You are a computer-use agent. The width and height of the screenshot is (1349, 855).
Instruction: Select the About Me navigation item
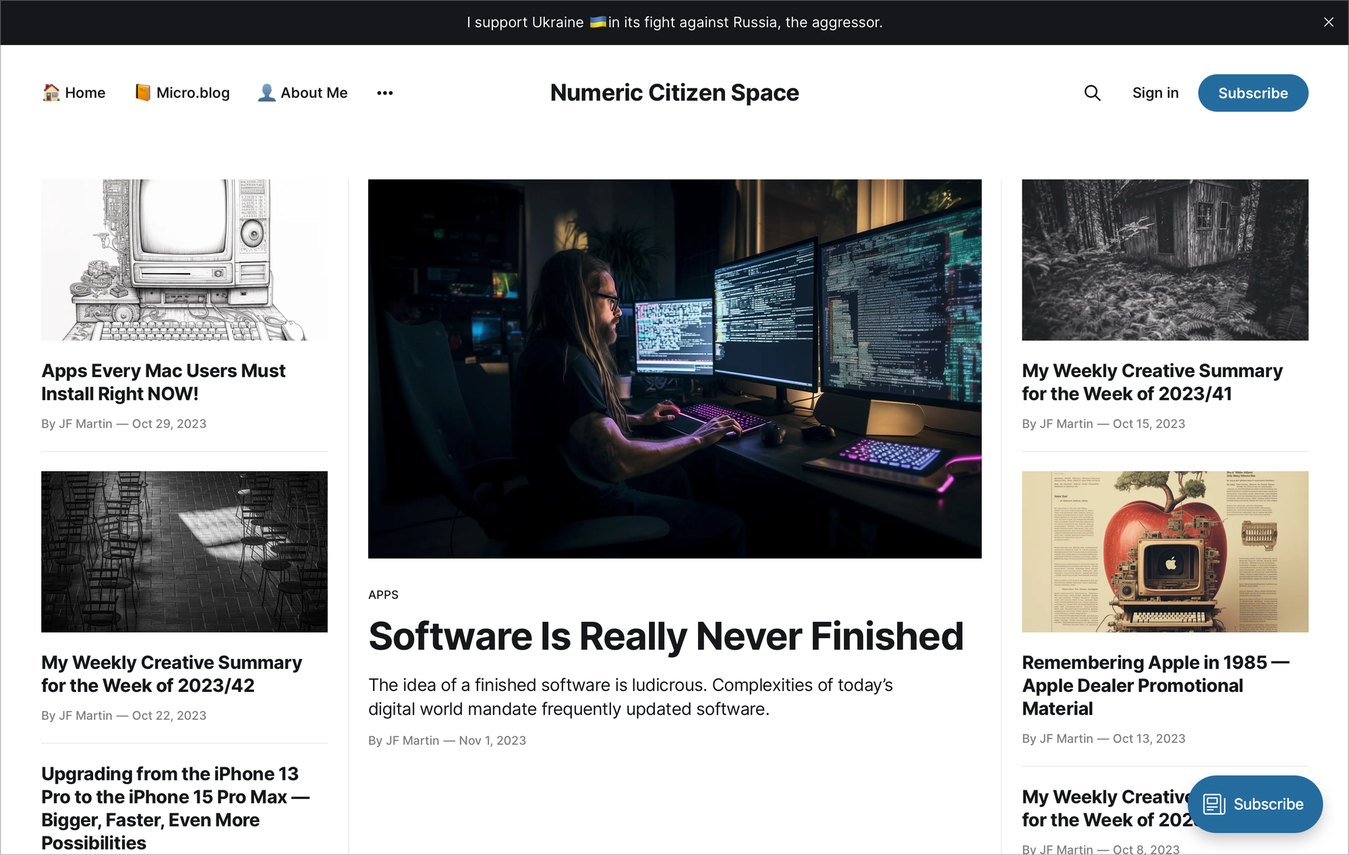click(314, 92)
